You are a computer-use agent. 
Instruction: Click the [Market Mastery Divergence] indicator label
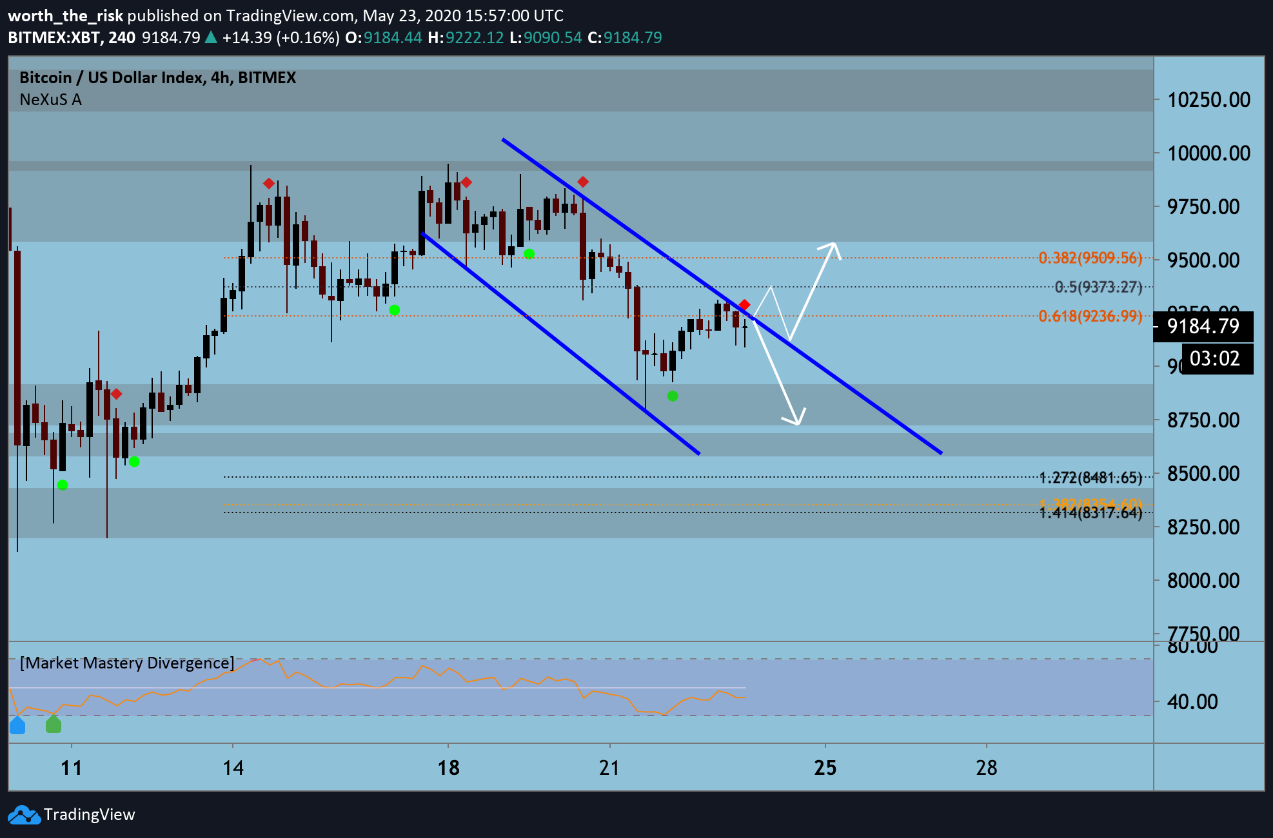point(127,663)
